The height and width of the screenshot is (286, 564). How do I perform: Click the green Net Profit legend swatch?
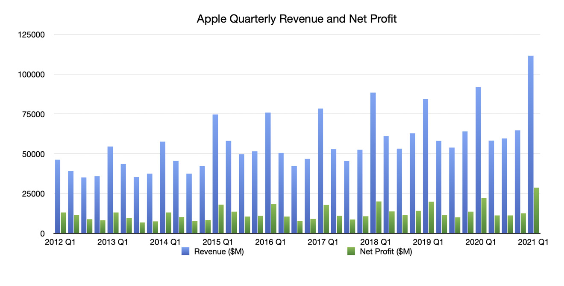352,251
